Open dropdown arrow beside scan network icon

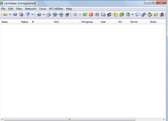(x=44, y=14)
